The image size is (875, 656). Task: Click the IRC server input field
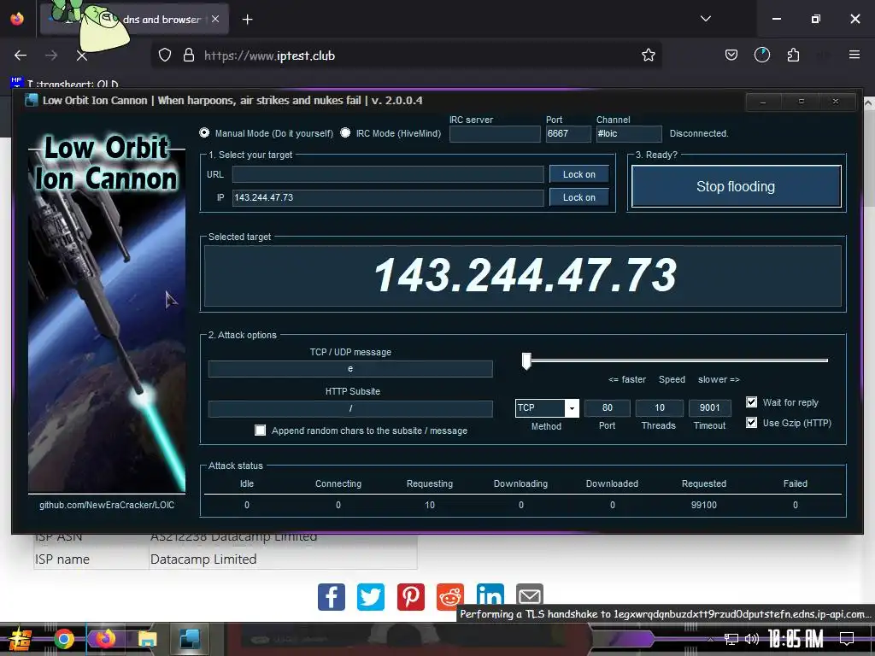[x=495, y=134]
